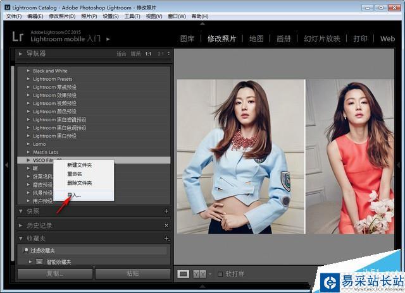Click the plus icon beside 快照 panel
This screenshot has width=405, height=293.
166,211
